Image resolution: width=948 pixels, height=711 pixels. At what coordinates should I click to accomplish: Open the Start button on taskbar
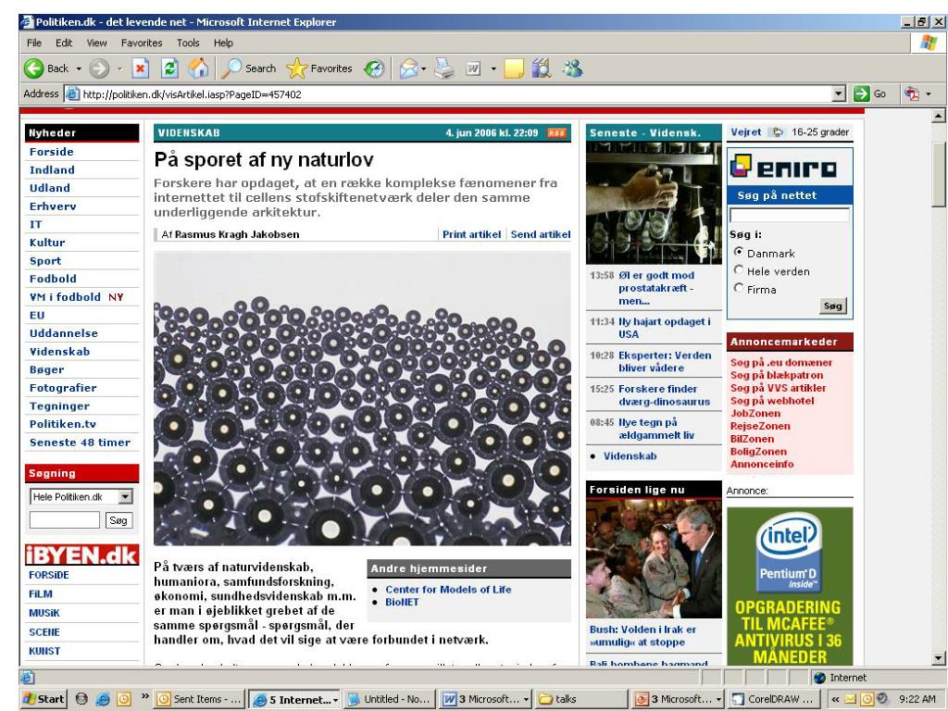pos(43,699)
